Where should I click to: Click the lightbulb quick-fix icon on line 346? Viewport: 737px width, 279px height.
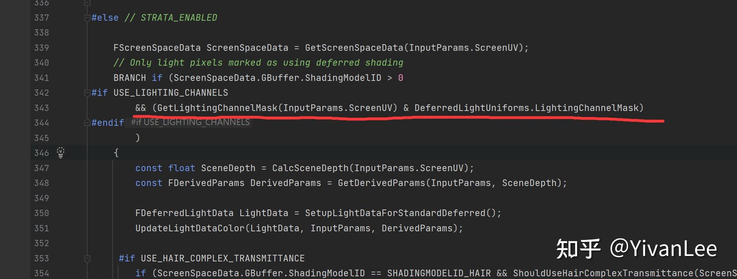pos(61,152)
